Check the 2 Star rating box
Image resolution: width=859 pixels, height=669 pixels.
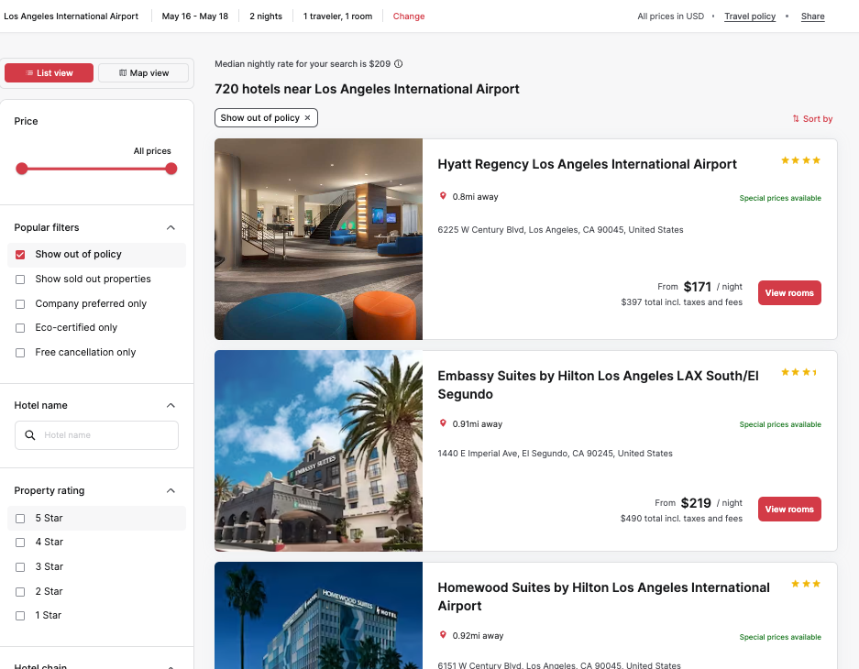pos(20,592)
